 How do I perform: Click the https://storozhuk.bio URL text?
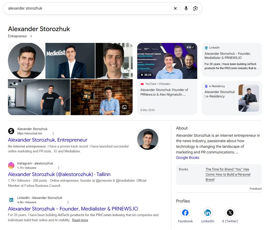30,133
